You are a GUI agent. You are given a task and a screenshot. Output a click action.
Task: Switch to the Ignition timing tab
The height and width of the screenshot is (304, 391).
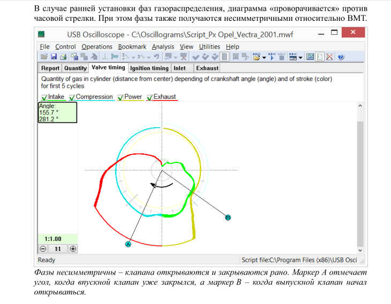(149, 68)
